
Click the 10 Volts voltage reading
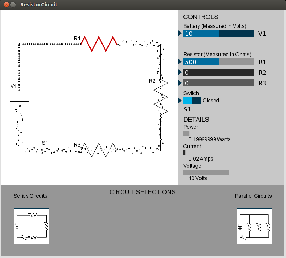point(198,178)
